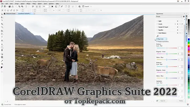
Task: Expand the Equalize section
Action: [157, 30]
